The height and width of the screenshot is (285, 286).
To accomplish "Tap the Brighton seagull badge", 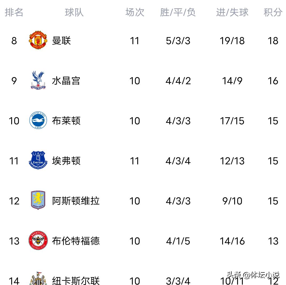I will 38,121.
